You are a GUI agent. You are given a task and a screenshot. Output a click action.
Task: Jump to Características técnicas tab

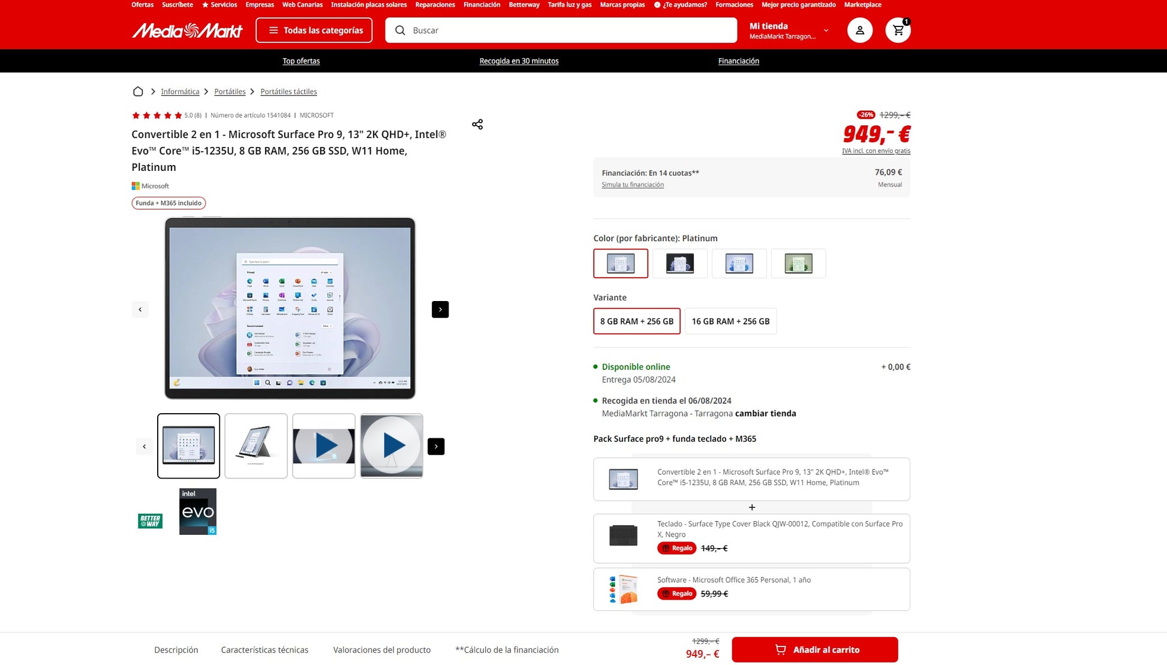tap(264, 649)
